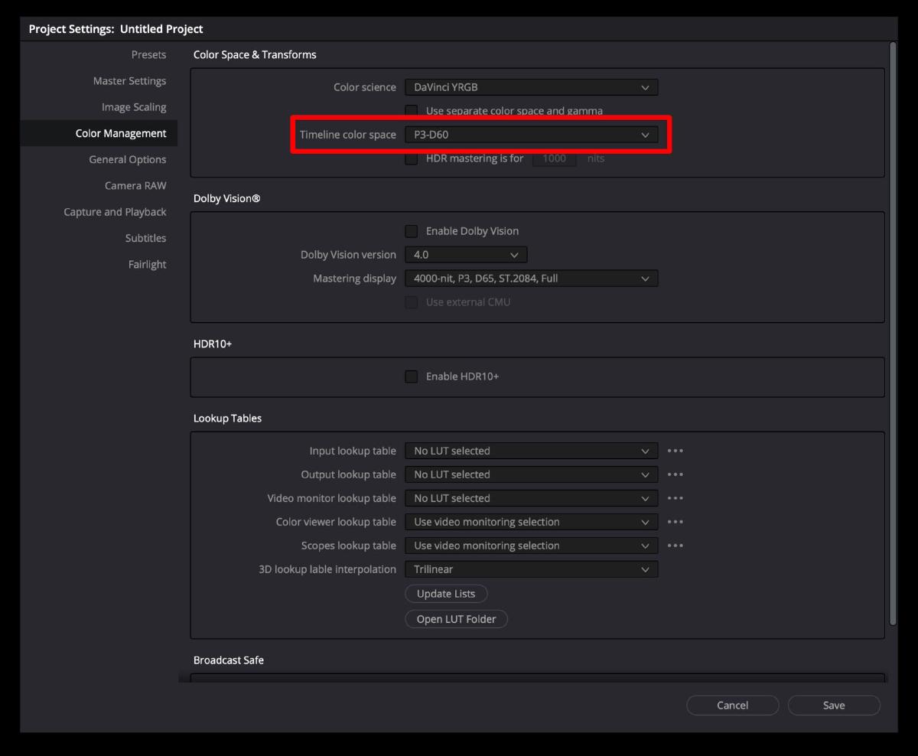The height and width of the screenshot is (756, 918).
Task: Click the nits value input field
Action: pyautogui.click(x=554, y=158)
